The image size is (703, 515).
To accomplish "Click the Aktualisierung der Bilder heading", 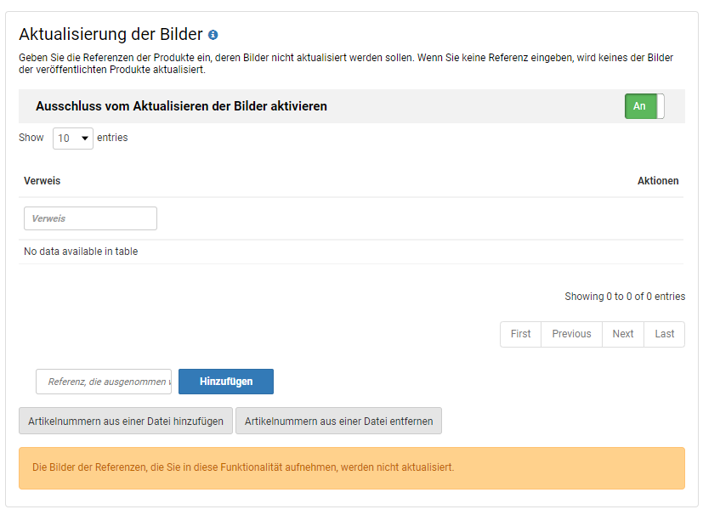I will 111,35.
